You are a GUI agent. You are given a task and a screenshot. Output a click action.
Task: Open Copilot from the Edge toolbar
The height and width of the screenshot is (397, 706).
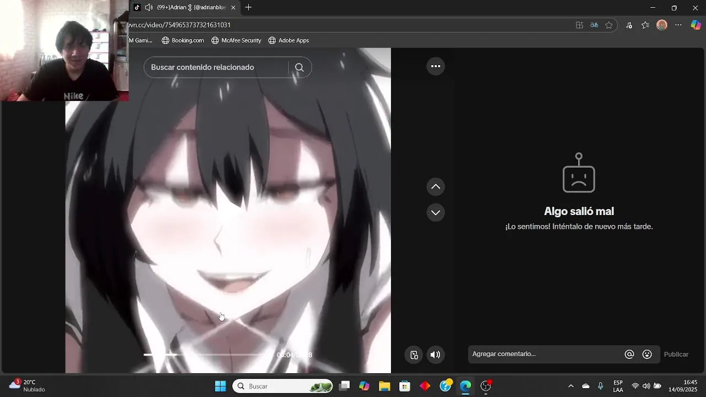pyautogui.click(x=696, y=25)
